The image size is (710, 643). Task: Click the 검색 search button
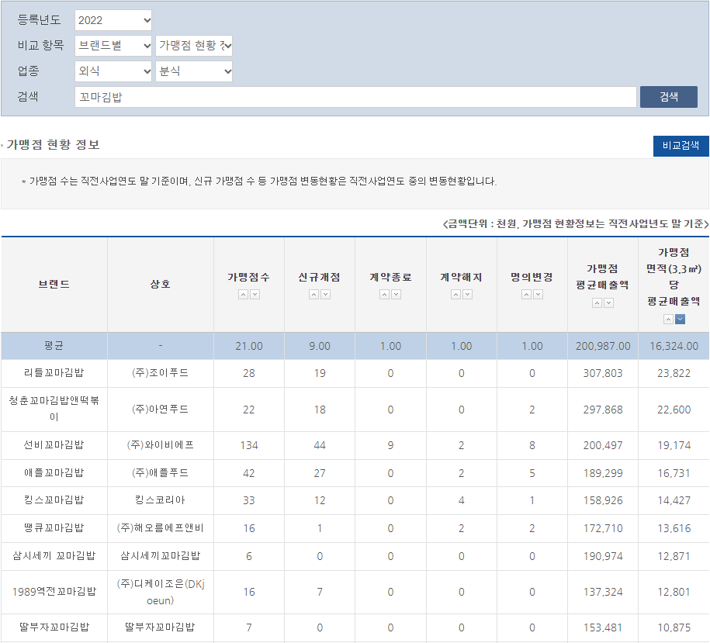(x=668, y=97)
